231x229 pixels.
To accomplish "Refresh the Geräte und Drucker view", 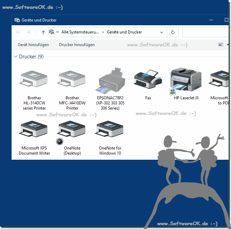I will [x=173, y=32].
